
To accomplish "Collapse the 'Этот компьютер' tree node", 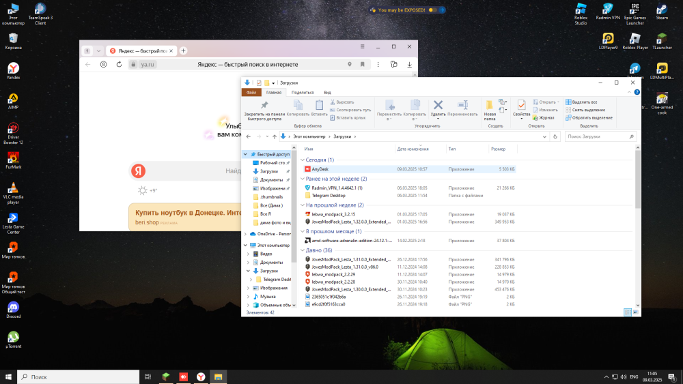I will [x=245, y=246].
